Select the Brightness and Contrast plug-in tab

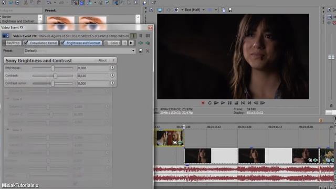[x=81, y=43]
